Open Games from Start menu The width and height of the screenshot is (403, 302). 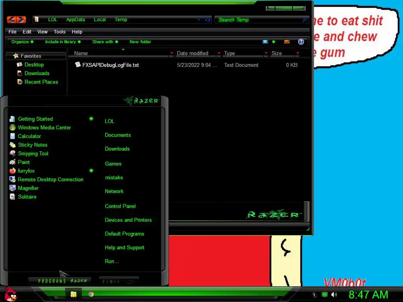point(113,164)
